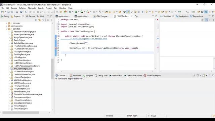
Task: Close the JDBCTestPostgres editor tab
Action: 131,16
